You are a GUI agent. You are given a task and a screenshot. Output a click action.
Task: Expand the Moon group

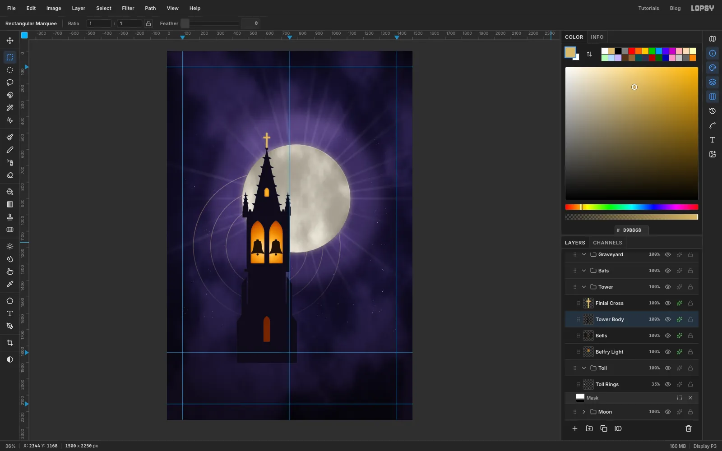coord(584,412)
